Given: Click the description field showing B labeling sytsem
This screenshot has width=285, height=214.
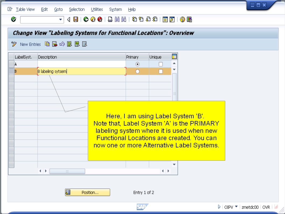Looking at the screenshot, I should (x=81, y=71).
